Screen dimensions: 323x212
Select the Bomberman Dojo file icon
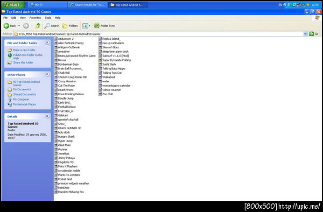pyautogui.click(x=56, y=64)
